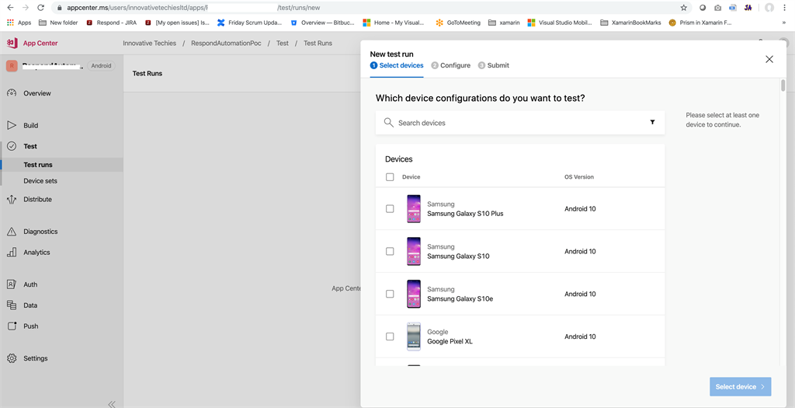Click the device filter funnel icon
The height and width of the screenshot is (408, 795).
pos(652,122)
